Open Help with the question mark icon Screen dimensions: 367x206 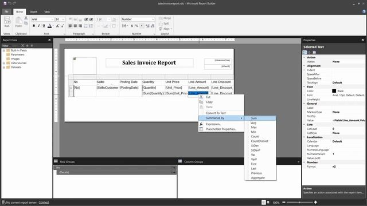[364, 11]
